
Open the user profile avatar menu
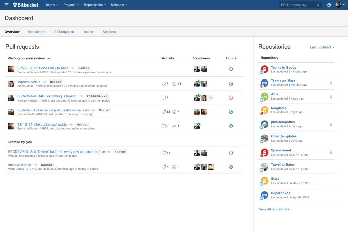(340, 5)
